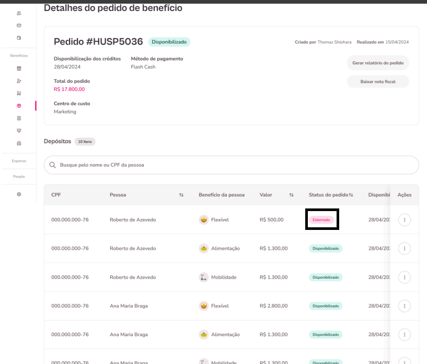Click the settings gear at sidebar bottom
Viewport: 427px width, 364px height.
click(x=19, y=194)
